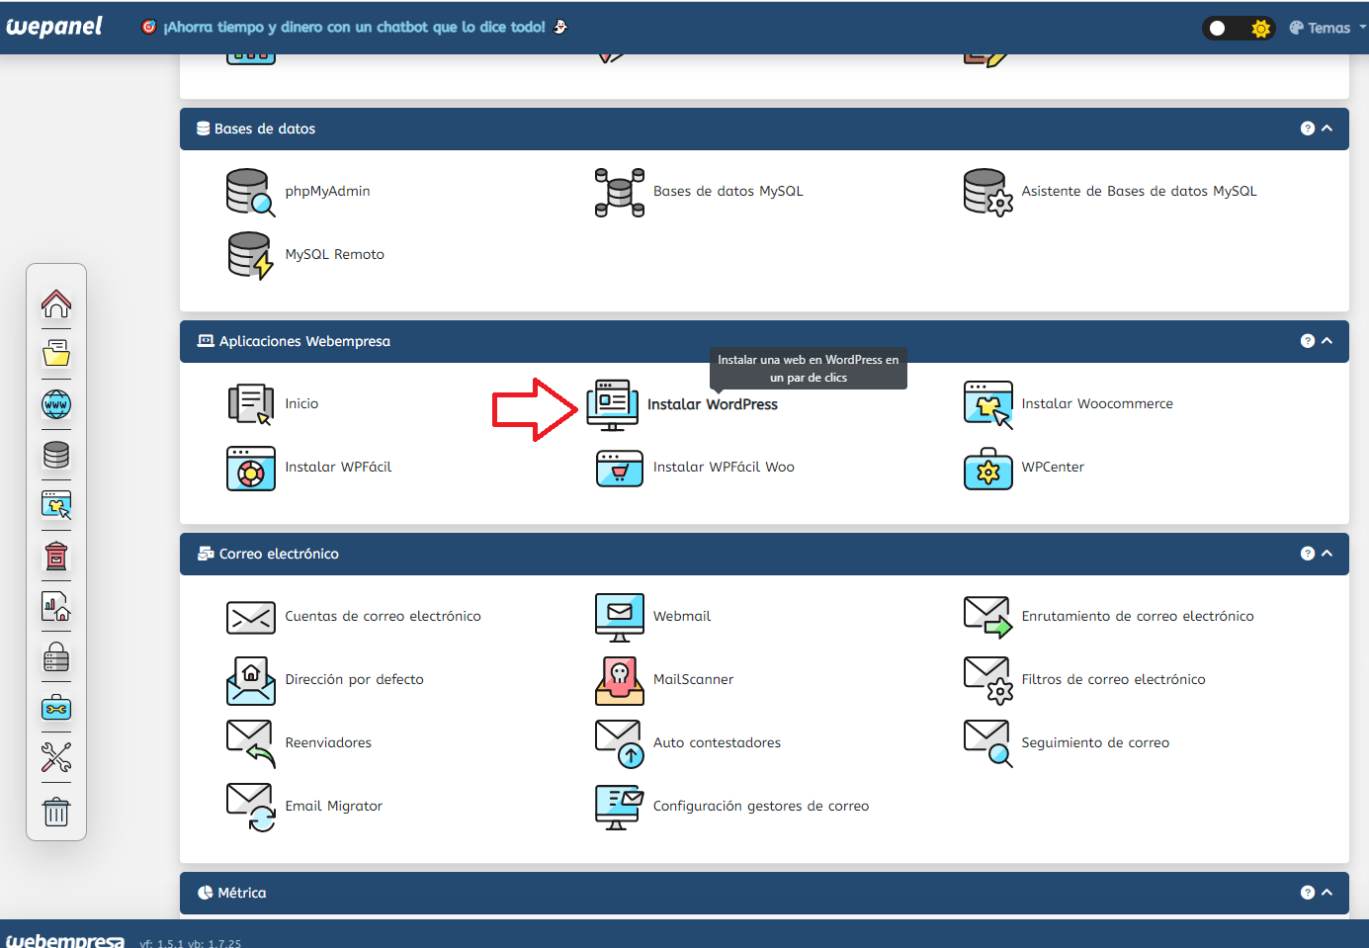Click the Seguimiento de correo text
Screen dimensions: 1369x948
coord(1095,743)
